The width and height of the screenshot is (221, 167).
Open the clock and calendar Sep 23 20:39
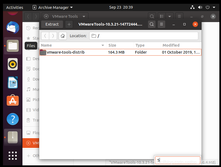click(x=121, y=7)
